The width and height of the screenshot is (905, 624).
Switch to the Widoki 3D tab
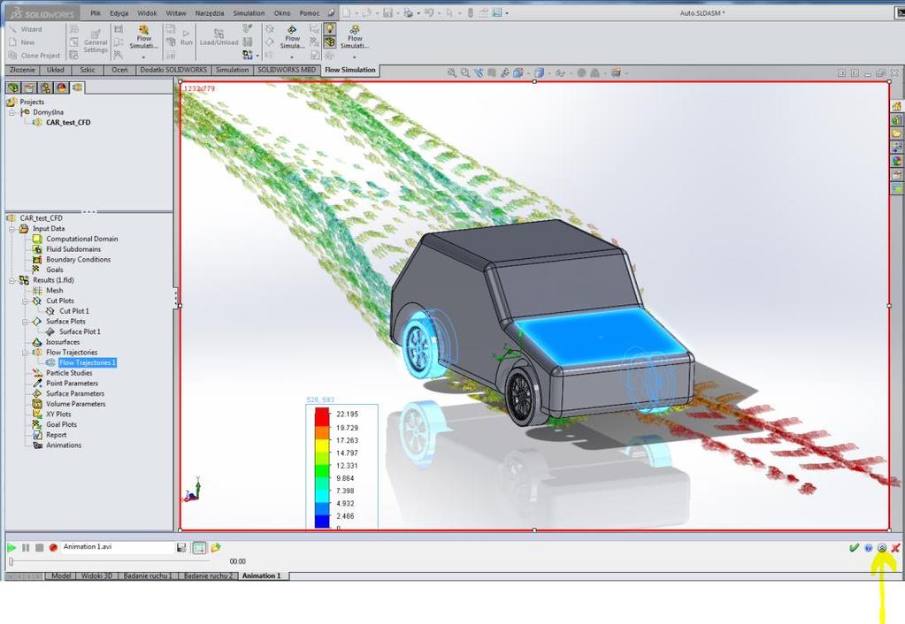click(x=96, y=575)
